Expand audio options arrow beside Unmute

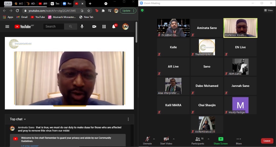point(154,139)
